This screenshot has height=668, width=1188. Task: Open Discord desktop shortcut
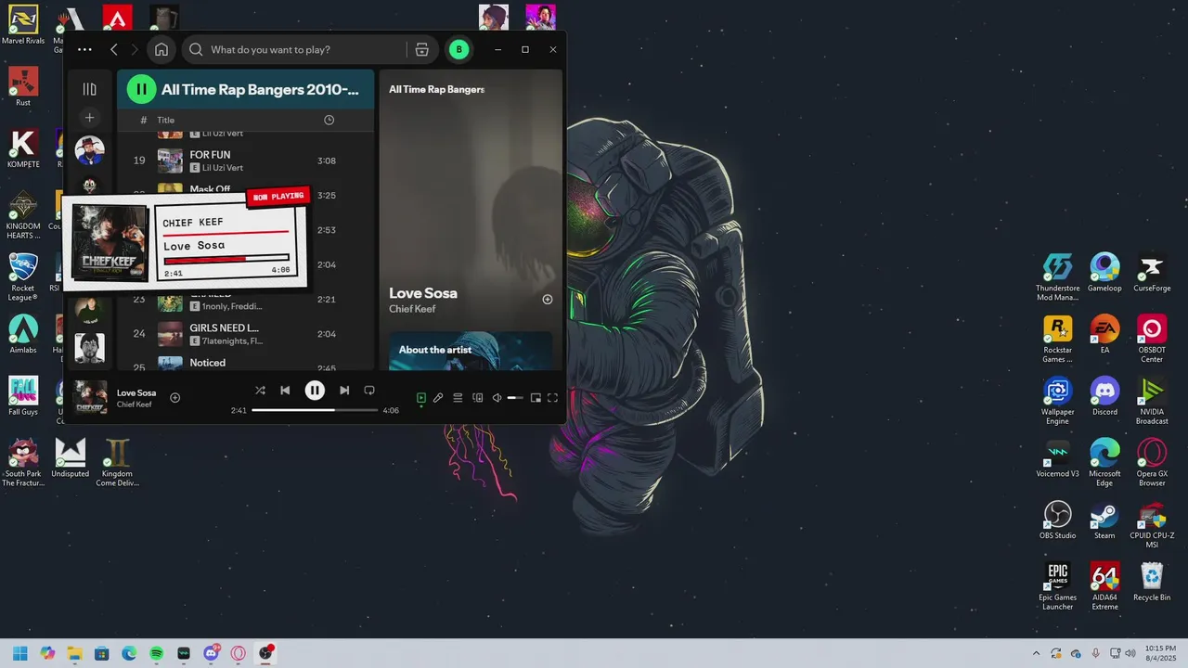coord(1104,396)
